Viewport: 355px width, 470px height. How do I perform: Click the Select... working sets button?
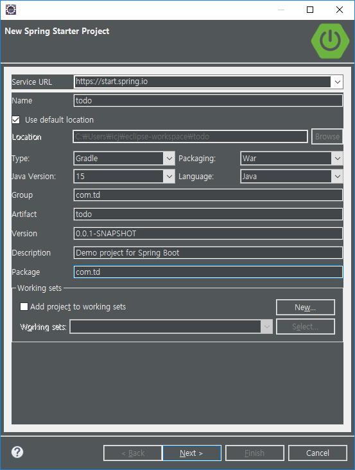pos(306,326)
